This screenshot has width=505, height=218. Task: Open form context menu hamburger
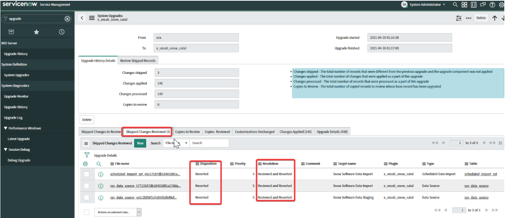pos(92,18)
